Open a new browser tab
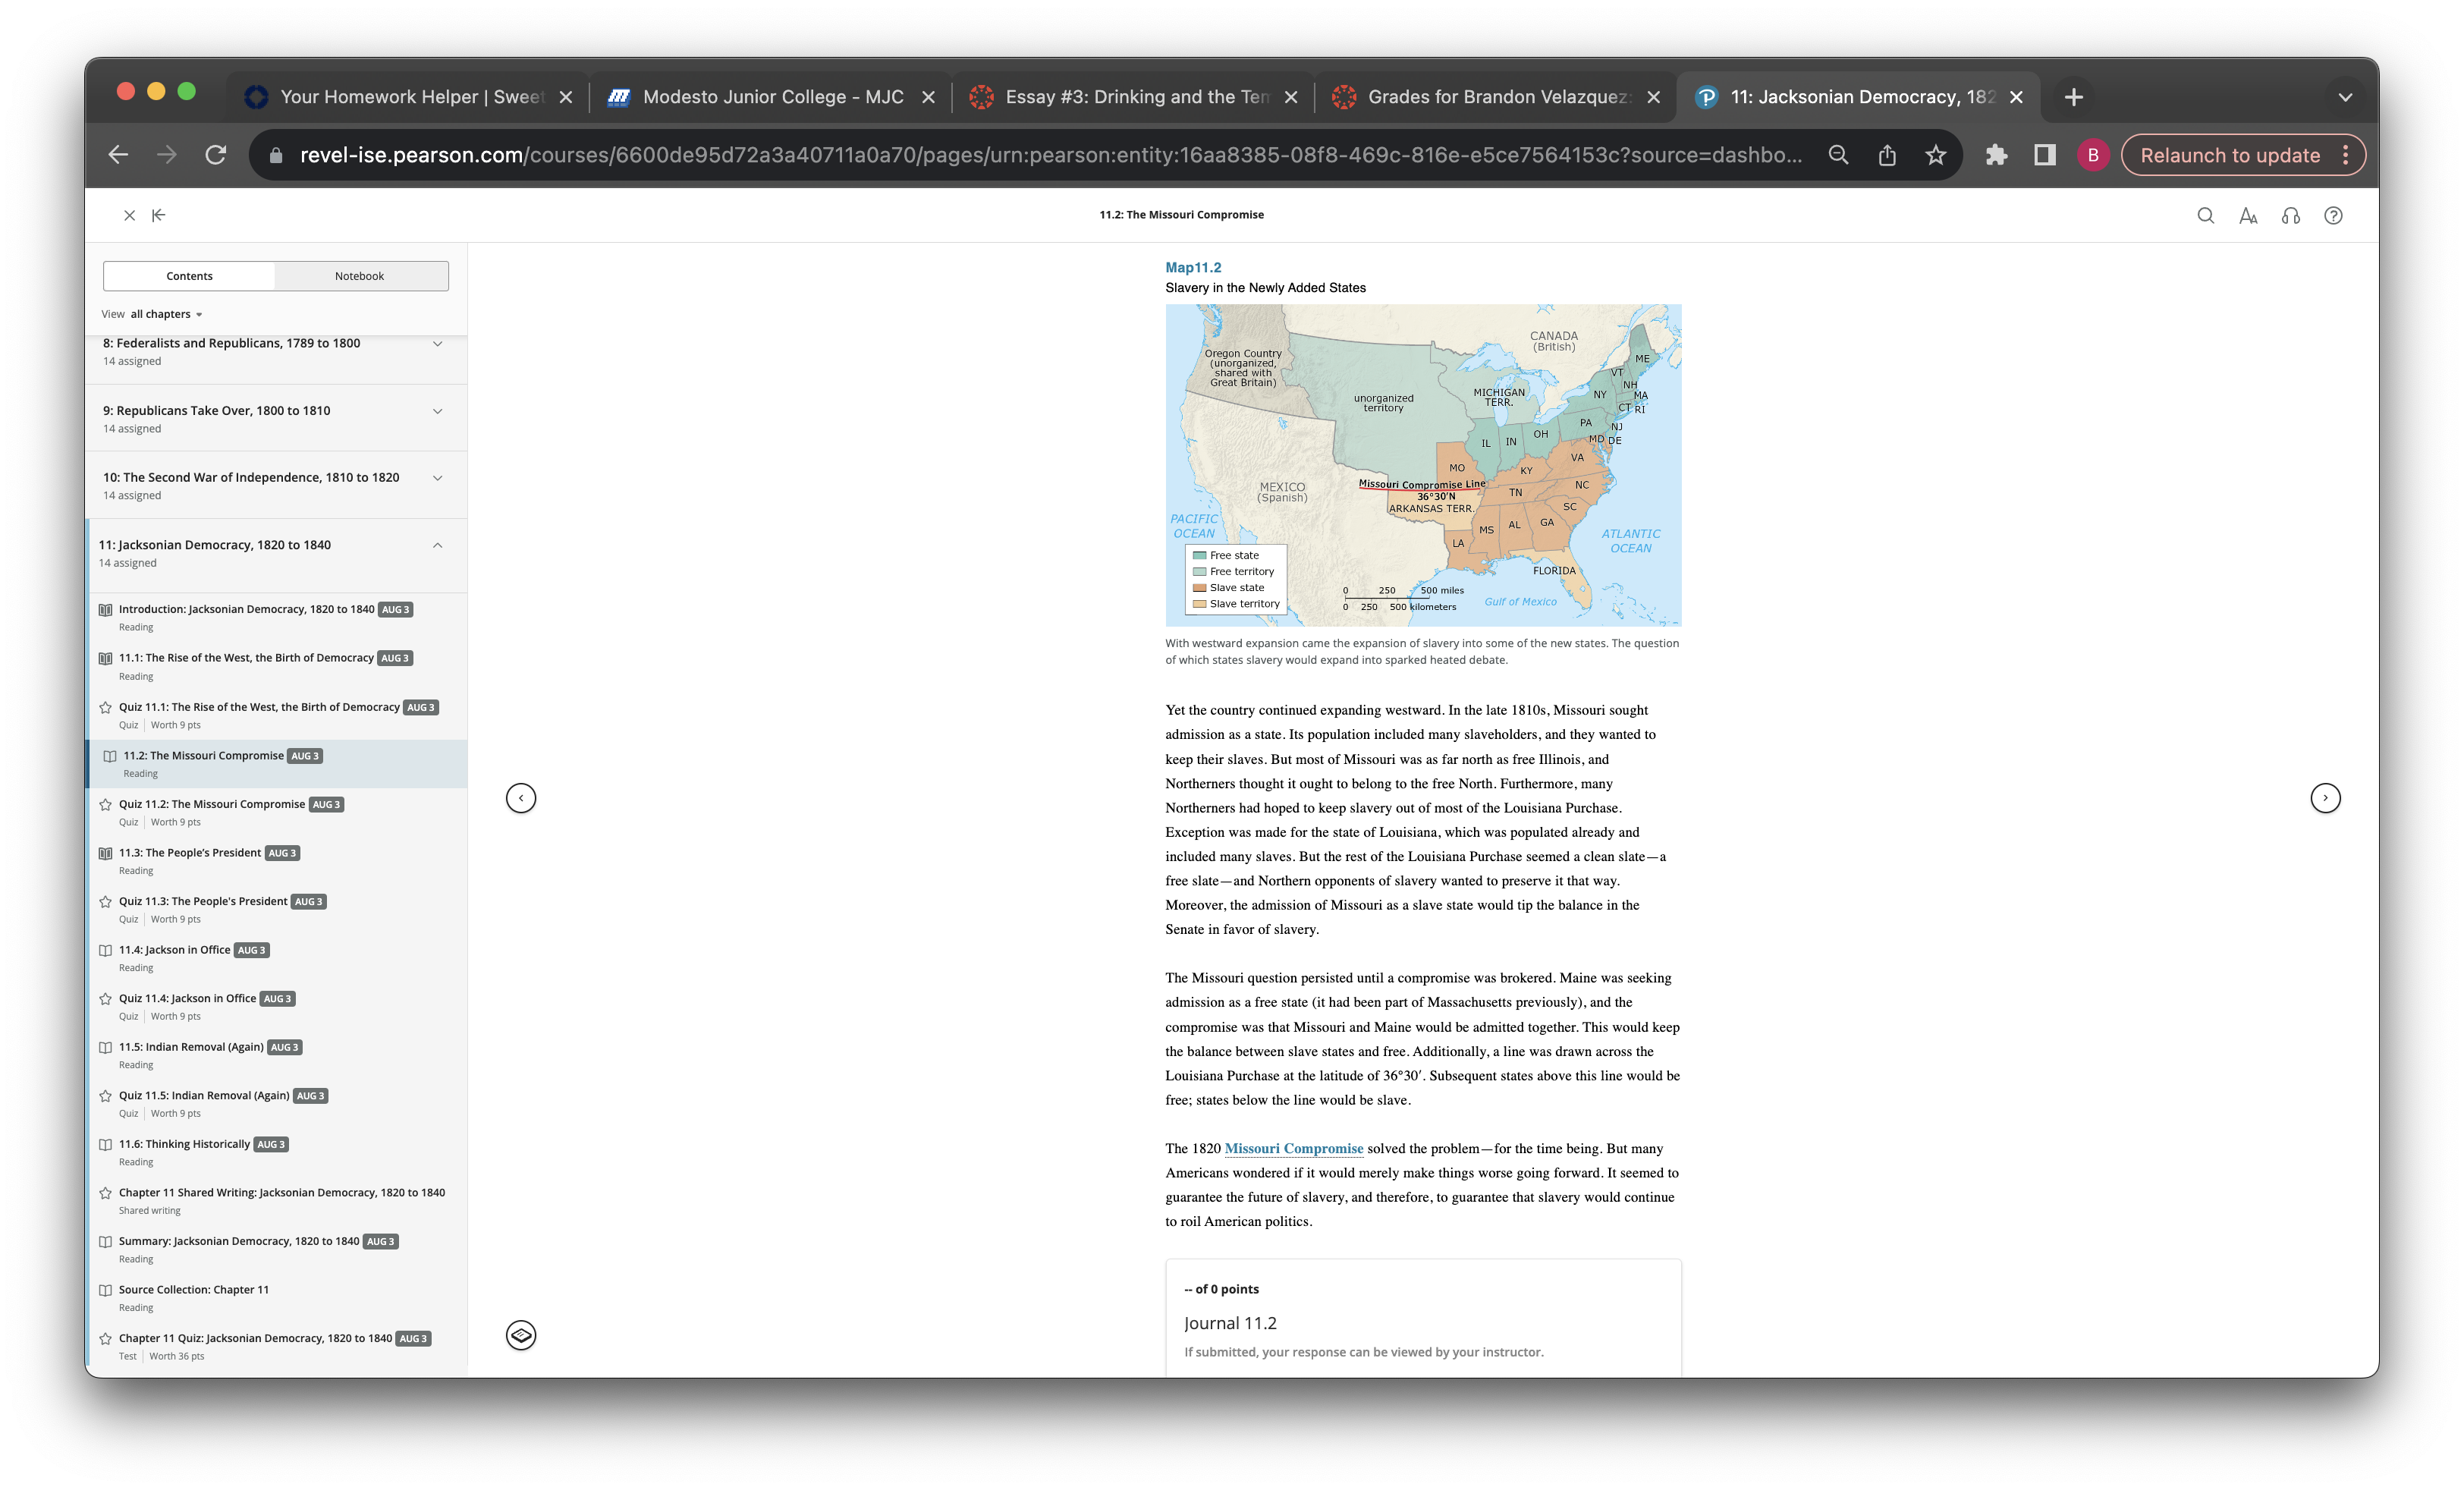 point(2074,97)
